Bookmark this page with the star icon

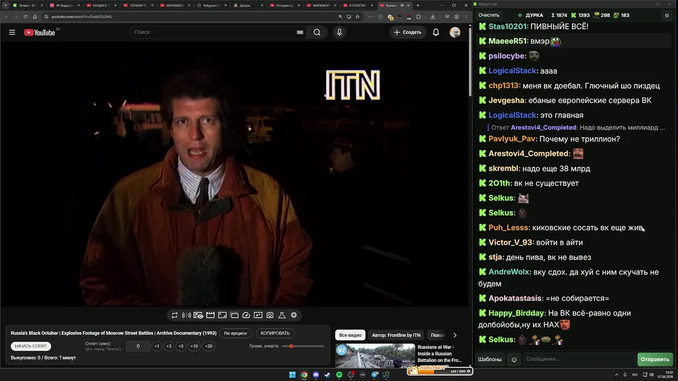(358, 16)
